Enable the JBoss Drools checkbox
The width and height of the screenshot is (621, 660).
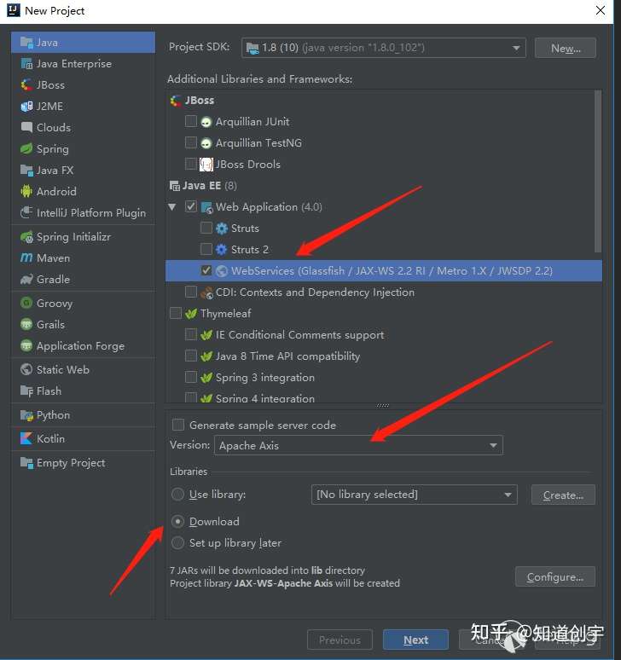coord(191,164)
